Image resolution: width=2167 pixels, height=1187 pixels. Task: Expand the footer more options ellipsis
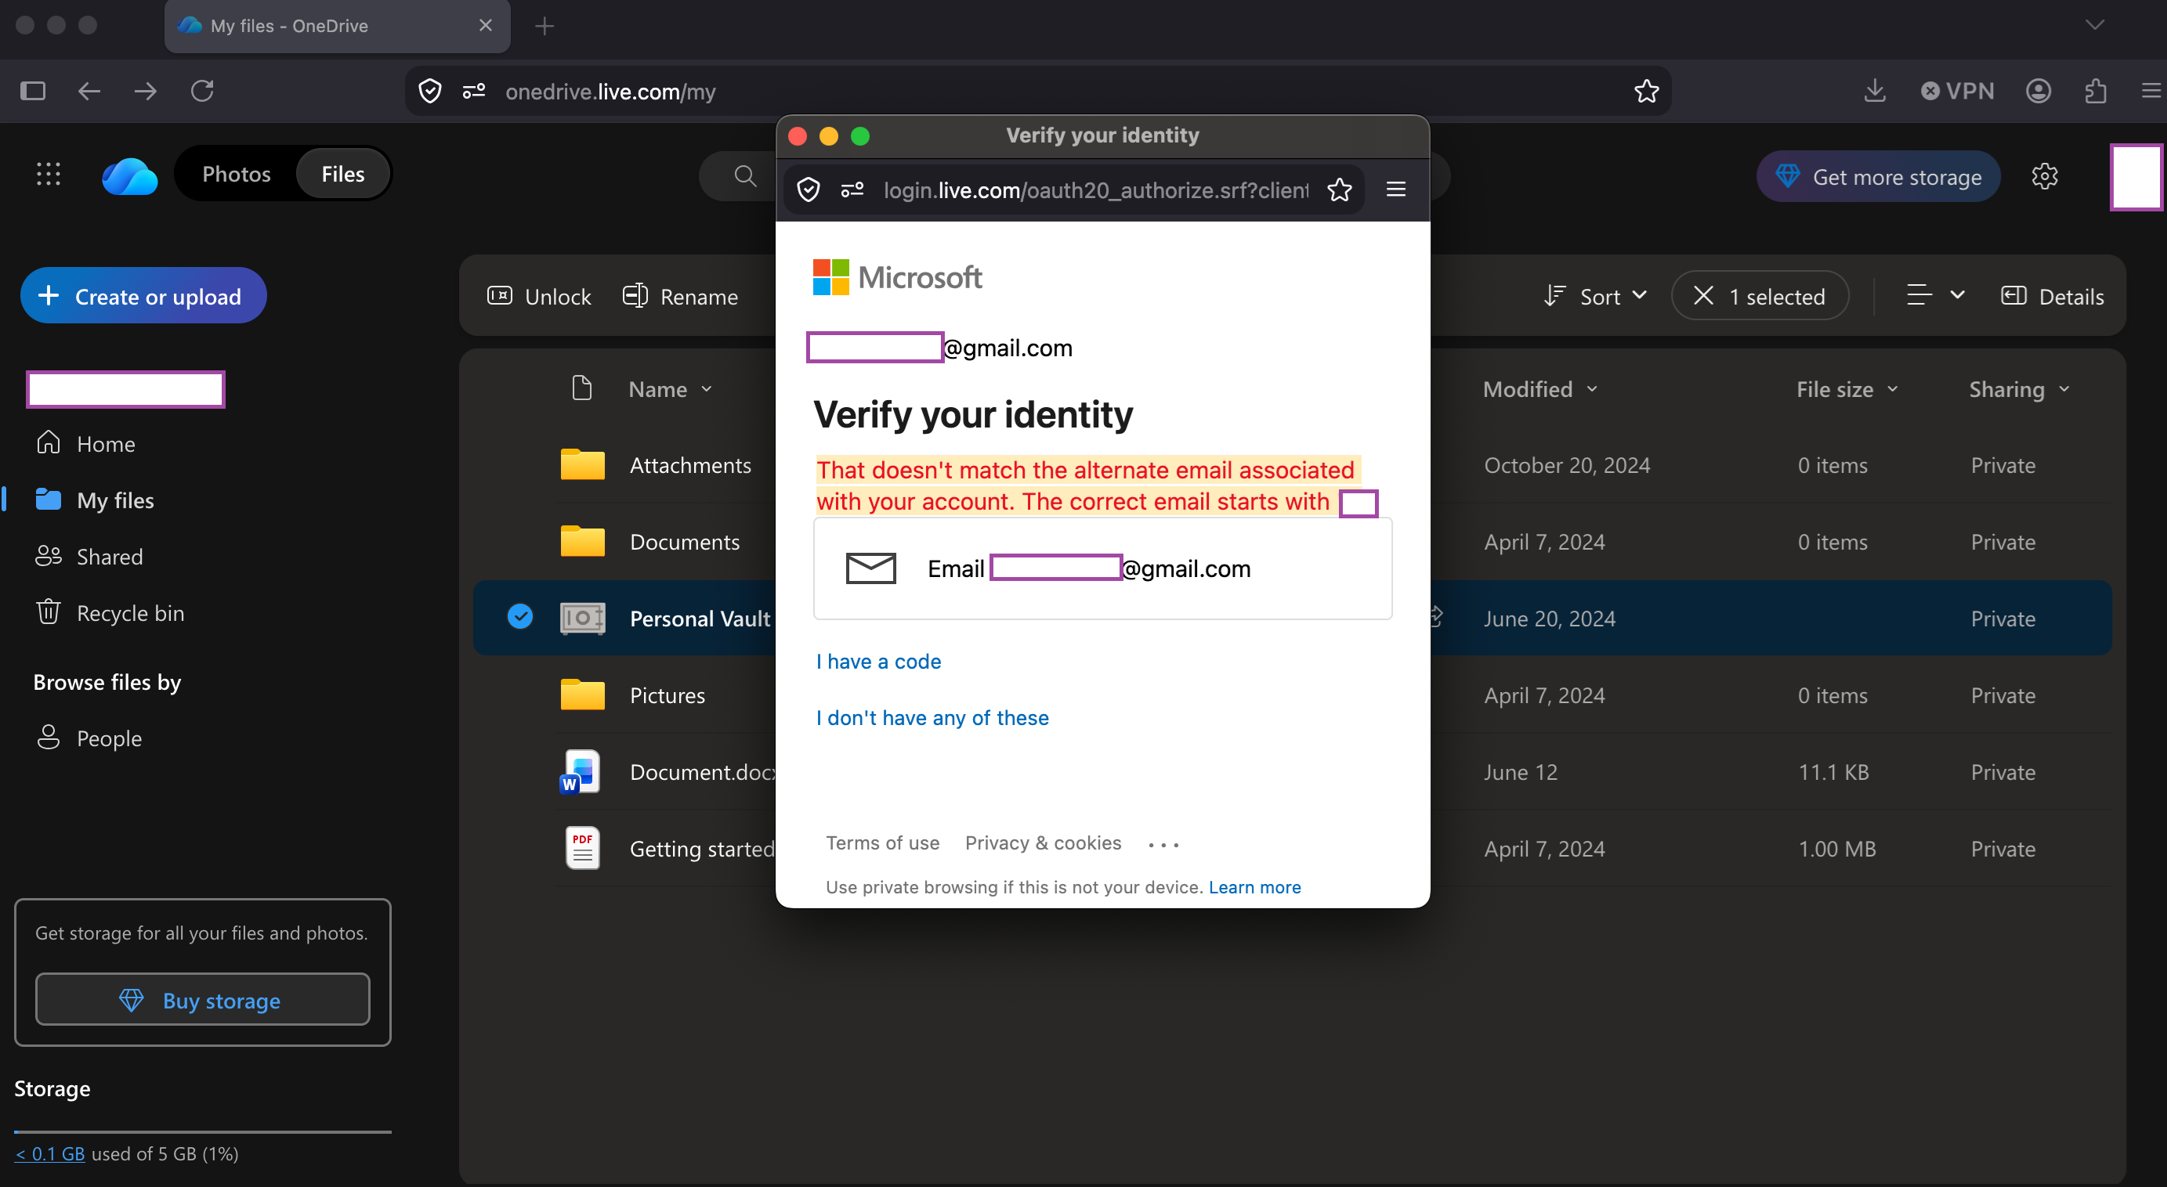tap(1163, 844)
